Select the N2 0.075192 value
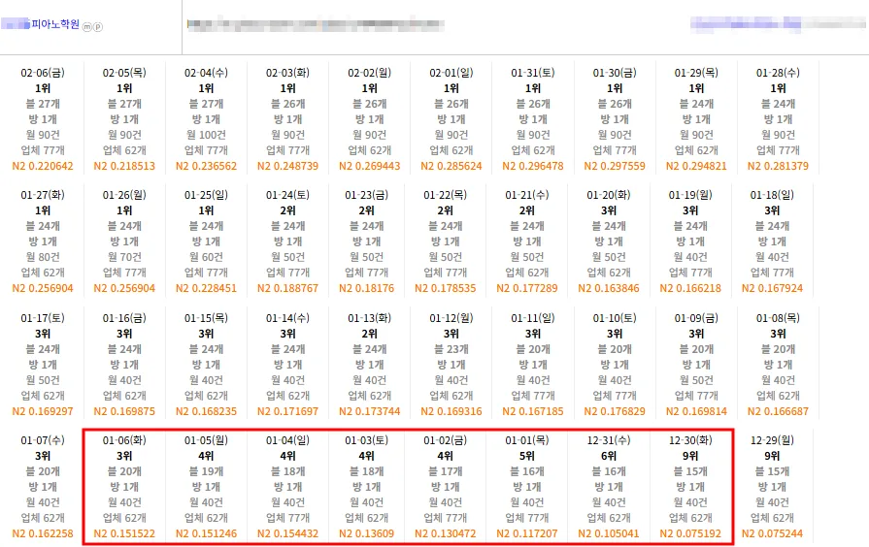 tap(690, 533)
